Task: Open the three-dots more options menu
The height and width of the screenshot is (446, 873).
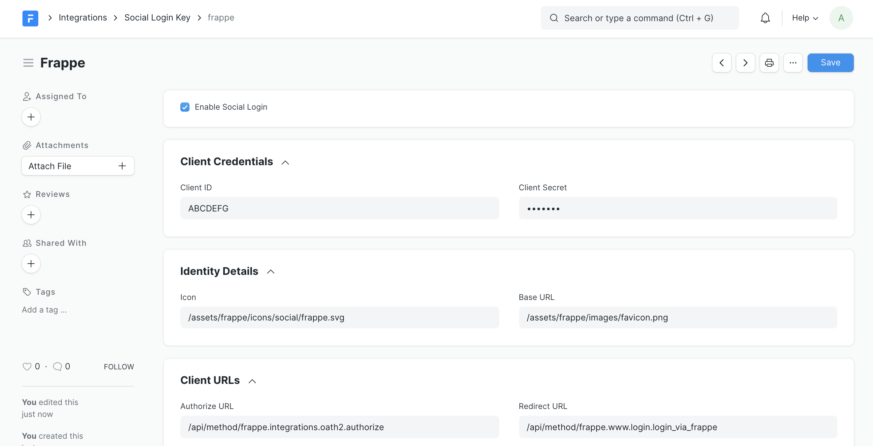Action: 793,63
